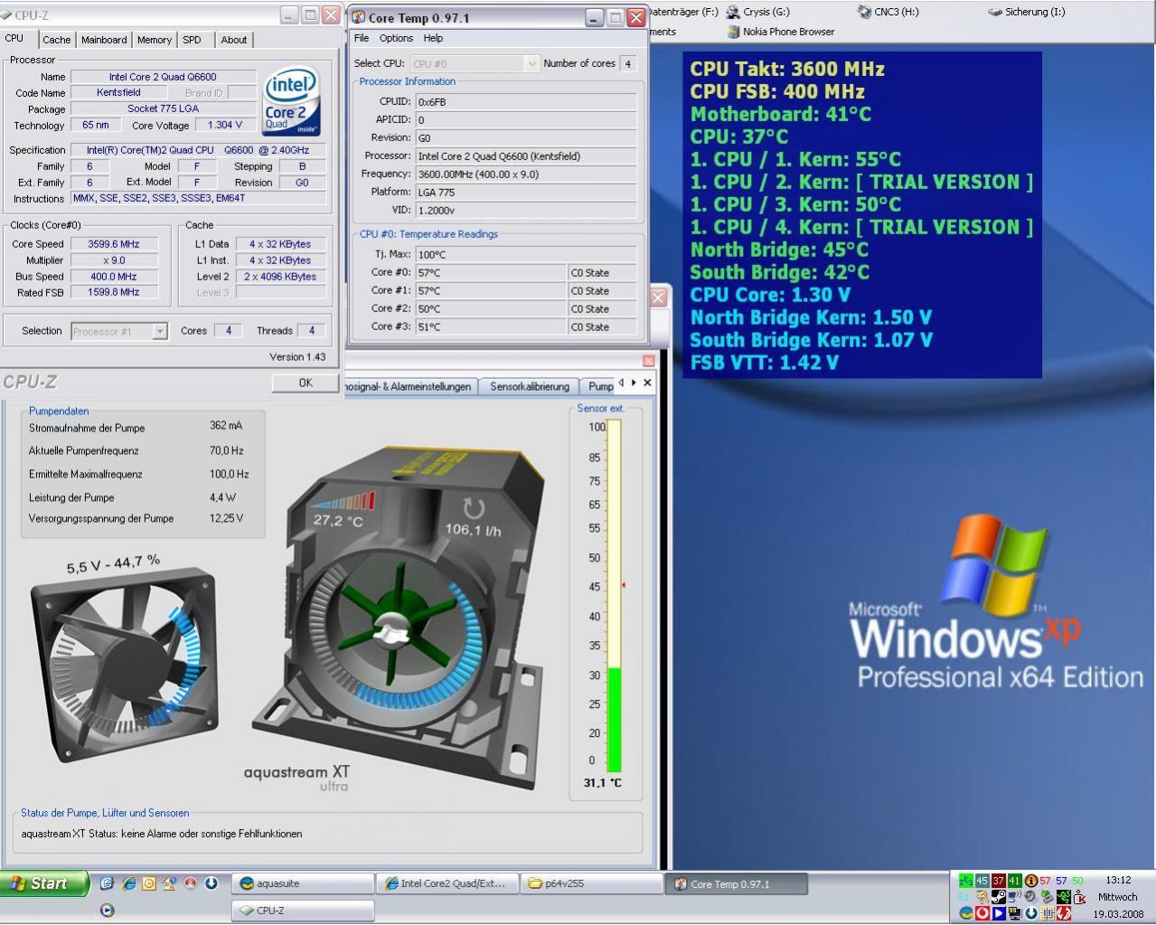Open the Kaspersky tray icon
The image size is (1156, 925).
click(x=1080, y=897)
